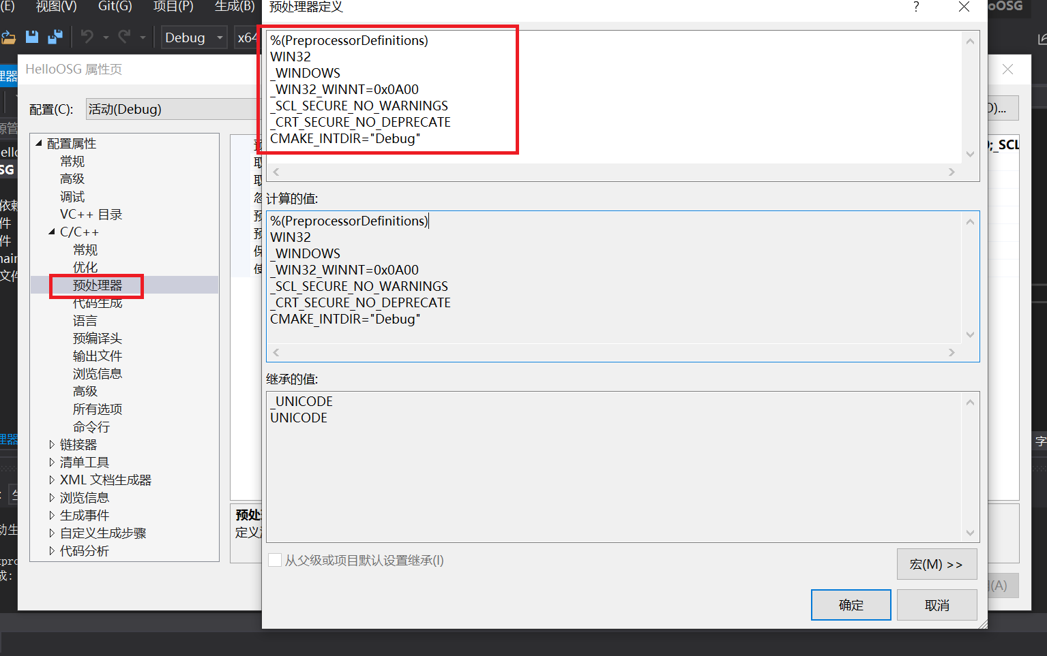Select 代码生成 under C/C++ settings

pyautogui.click(x=97, y=302)
